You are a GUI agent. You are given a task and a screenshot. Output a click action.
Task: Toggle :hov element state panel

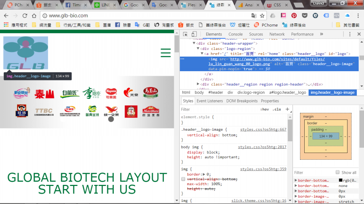264,109
